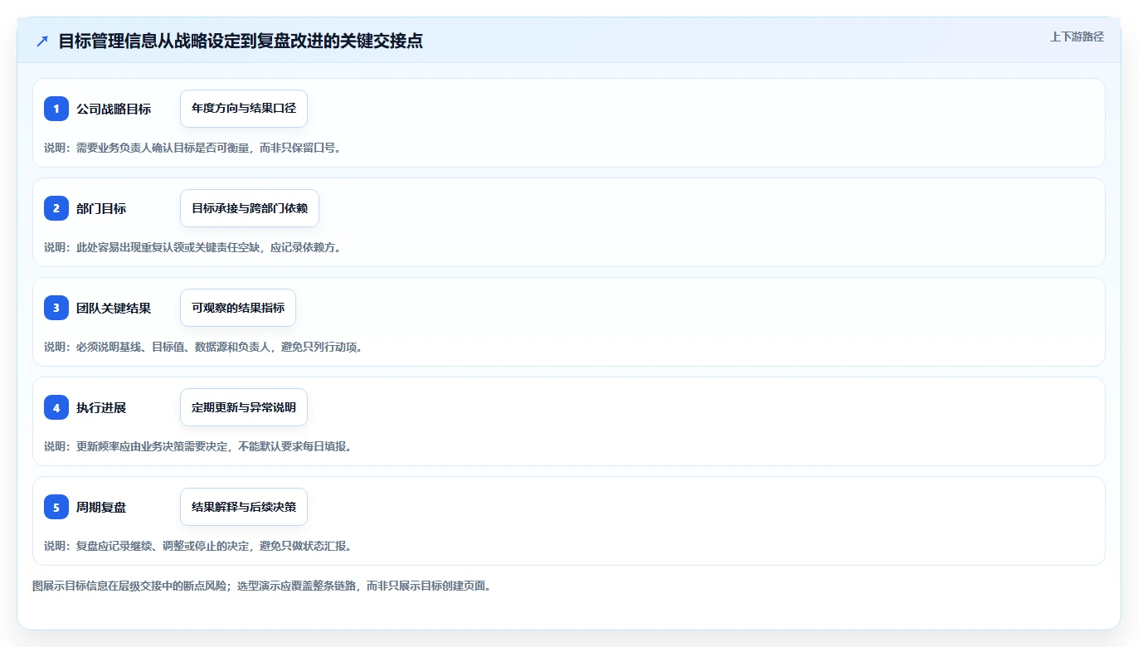The width and height of the screenshot is (1138, 647).
Task: Click the step 3 number badge
Action: tap(56, 308)
